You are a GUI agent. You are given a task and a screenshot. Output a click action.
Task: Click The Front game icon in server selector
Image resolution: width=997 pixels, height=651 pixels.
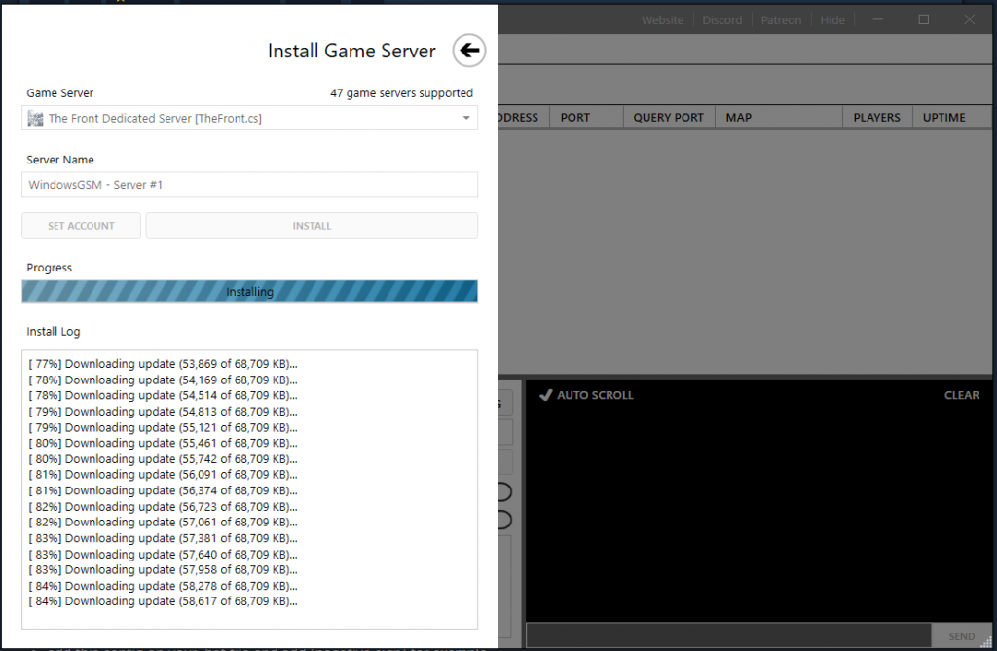pos(36,117)
